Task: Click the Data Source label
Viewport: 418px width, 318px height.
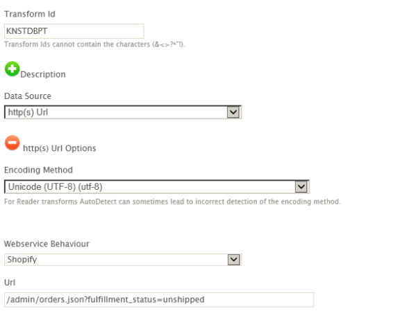Action: [28, 96]
